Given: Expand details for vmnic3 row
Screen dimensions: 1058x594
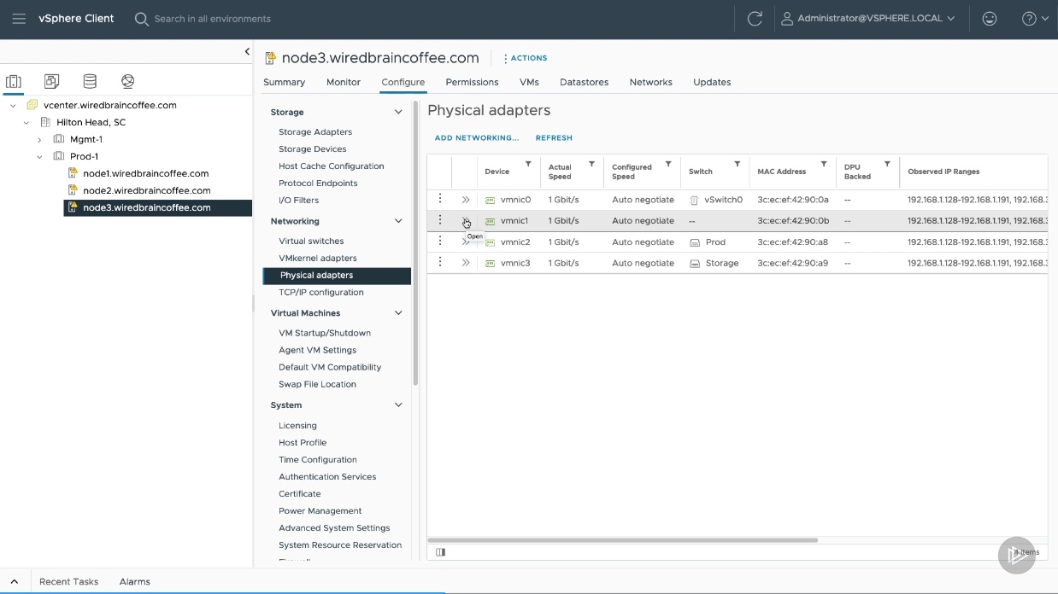Looking at the screenshot, I should [466, 263].
